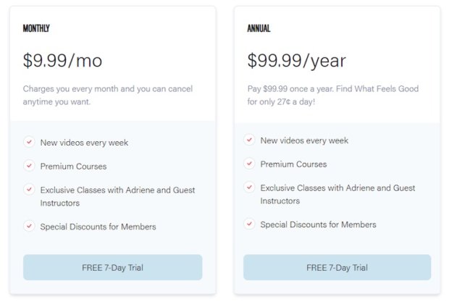Click 'Premium Courses' text in Monthly plan
The height and width of the screenshot is (304, 449).
(73, 166)
